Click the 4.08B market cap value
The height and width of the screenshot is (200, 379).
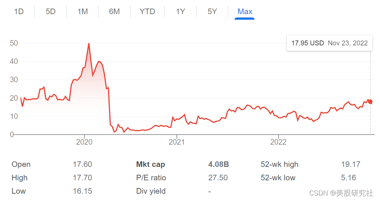219,164
